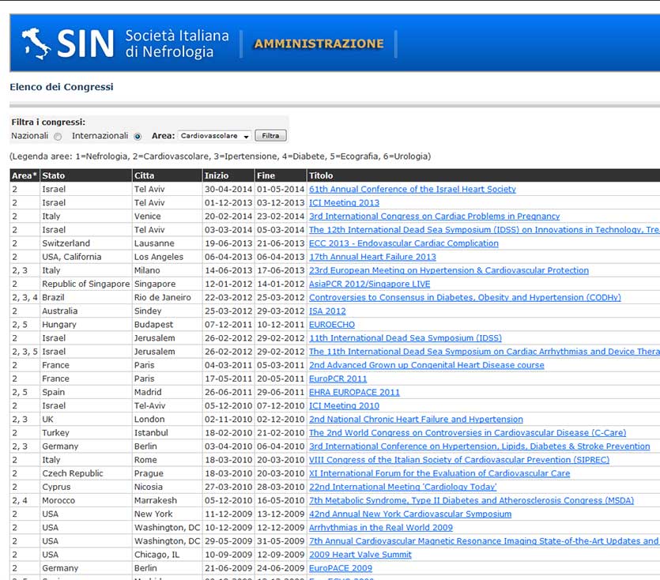
Task: Select the Internazionali radio button
Action: tap(138, 137)
